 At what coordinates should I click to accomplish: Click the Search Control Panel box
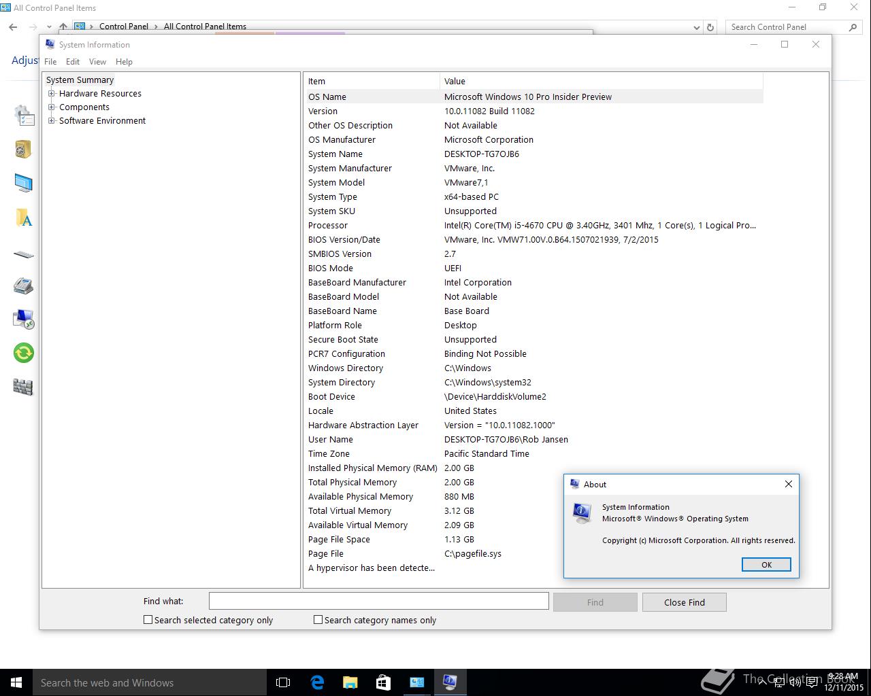786,27
